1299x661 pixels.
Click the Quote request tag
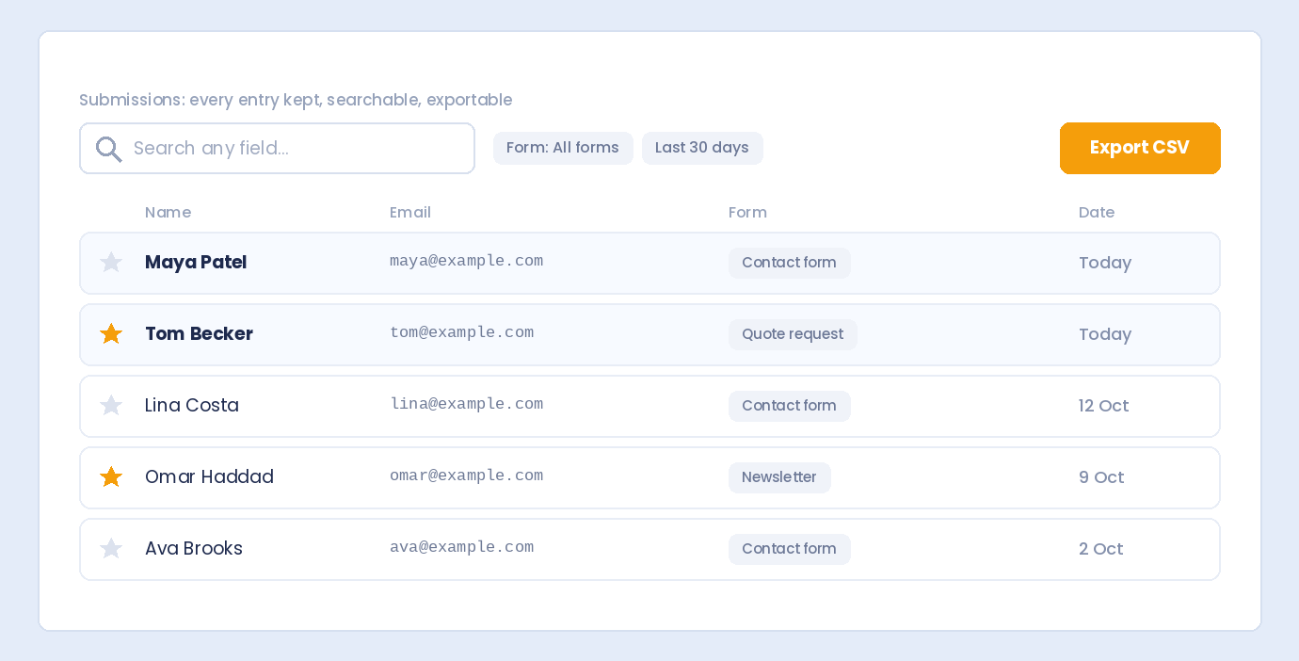(793, 334)
